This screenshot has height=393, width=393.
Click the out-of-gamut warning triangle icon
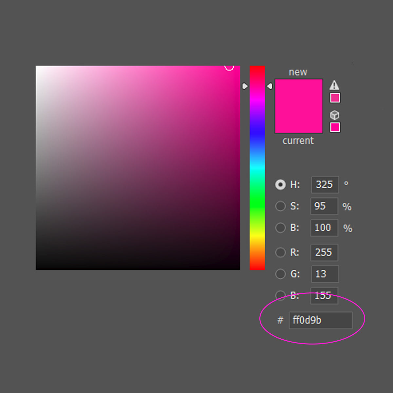[x=334, y=85]
